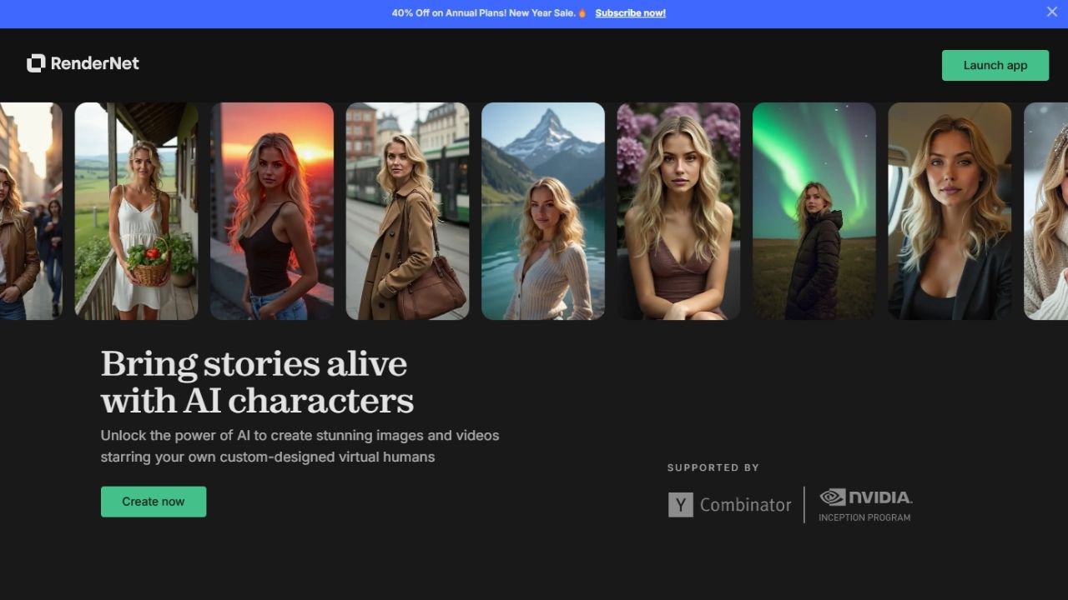
Task: Click the Create now button
Action: [x=154, y=502]
